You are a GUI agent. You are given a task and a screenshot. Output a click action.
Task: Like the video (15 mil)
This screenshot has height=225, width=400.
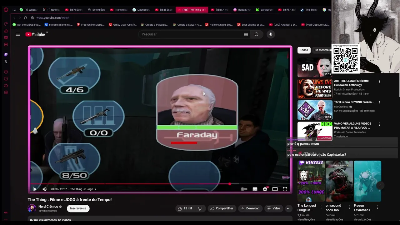[185, 208]
